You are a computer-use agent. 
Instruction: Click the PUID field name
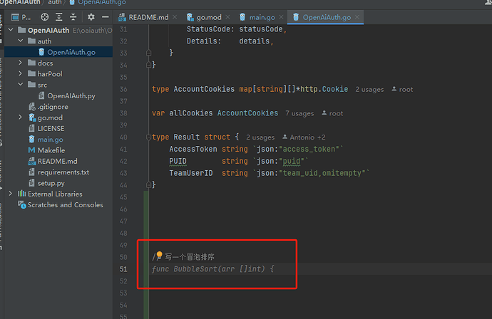coord(178,161)
